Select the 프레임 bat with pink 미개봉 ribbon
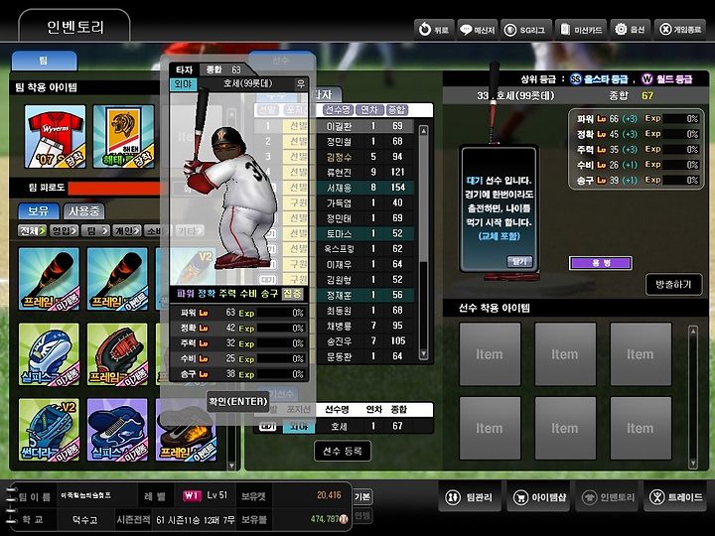This screenshot has height=536, width=715. point(49,279)
